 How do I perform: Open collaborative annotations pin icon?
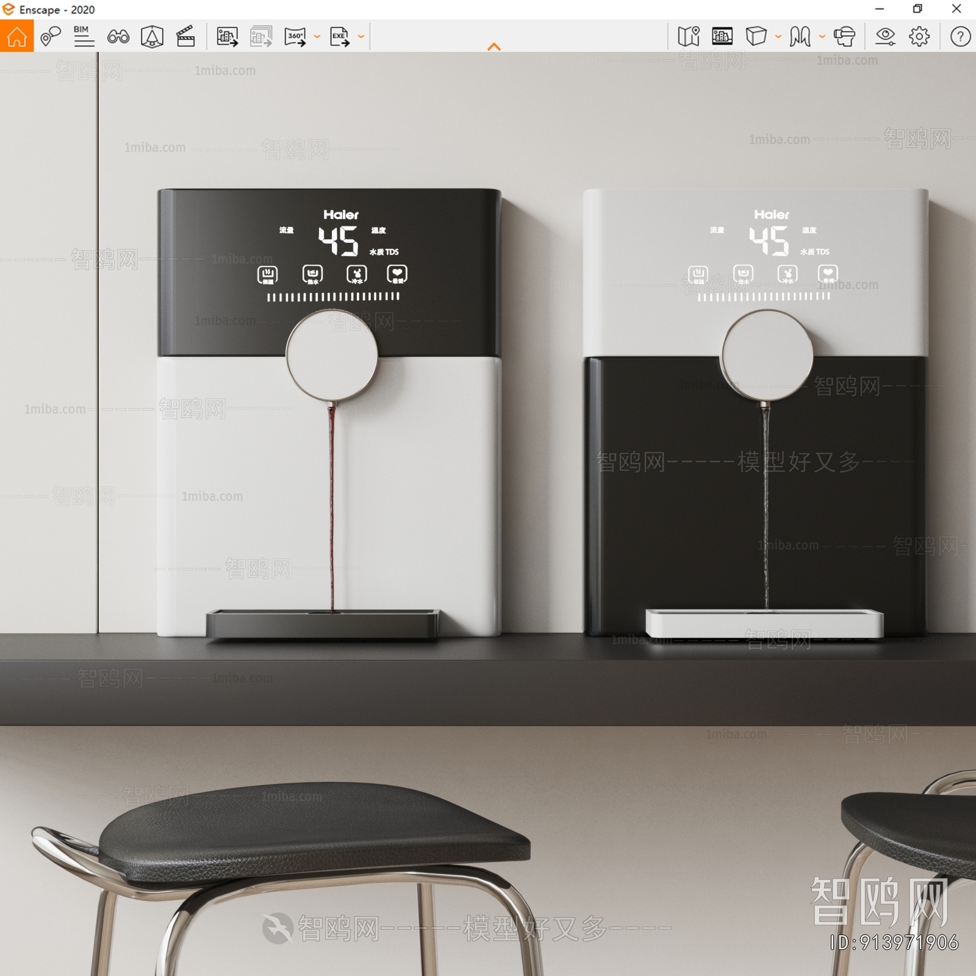51,37
